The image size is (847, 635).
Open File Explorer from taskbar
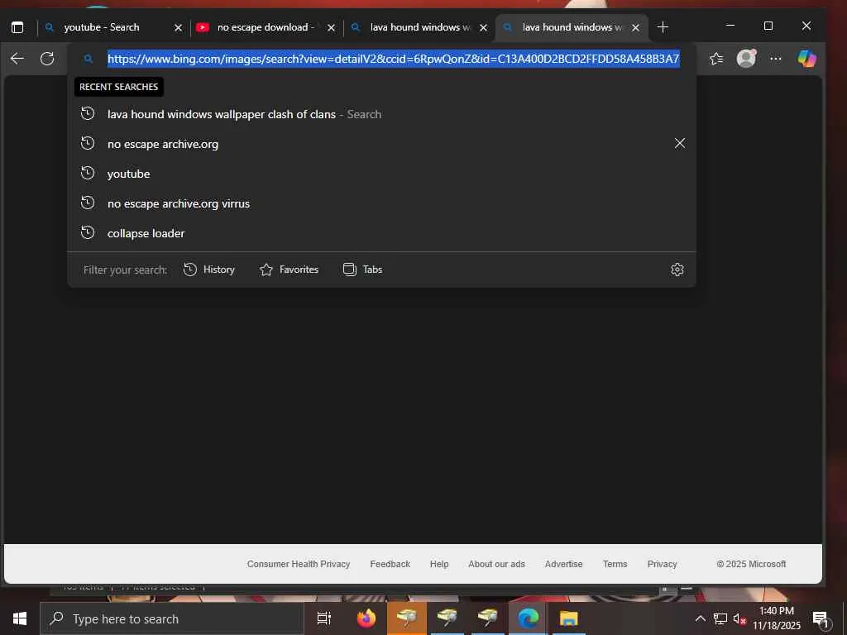pos(568,618)
